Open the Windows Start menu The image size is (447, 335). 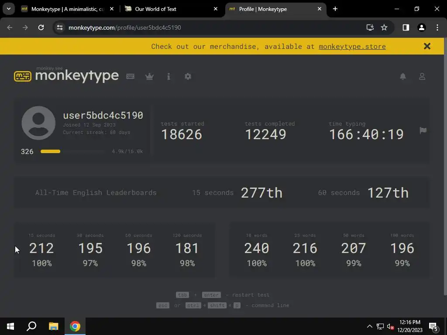[10, 326]
